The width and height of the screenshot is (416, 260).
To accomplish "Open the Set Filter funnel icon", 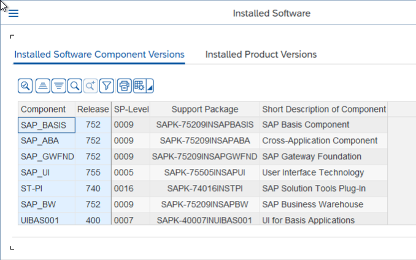I will click(x=107, y=86).
